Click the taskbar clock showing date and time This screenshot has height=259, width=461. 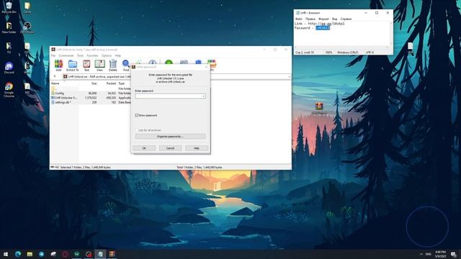pyautogui.click(x=440, y=254)
